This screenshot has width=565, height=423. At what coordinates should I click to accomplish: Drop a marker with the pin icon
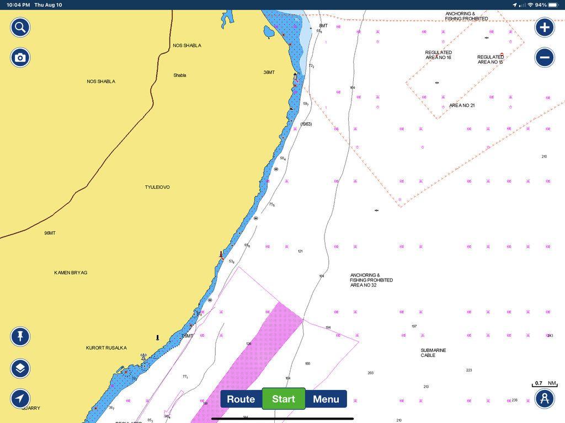point(20,337)
